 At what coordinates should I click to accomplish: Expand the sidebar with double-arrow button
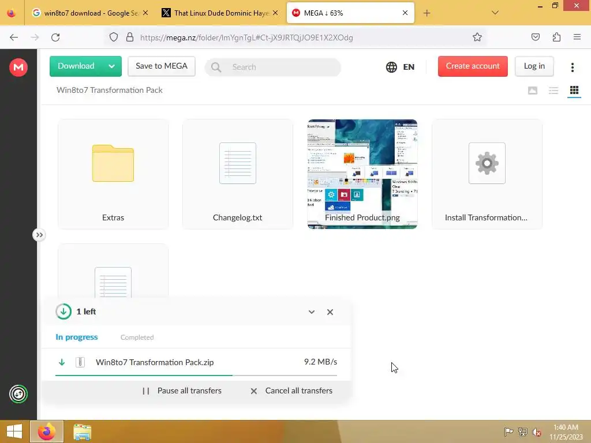[x=39, y=235]
